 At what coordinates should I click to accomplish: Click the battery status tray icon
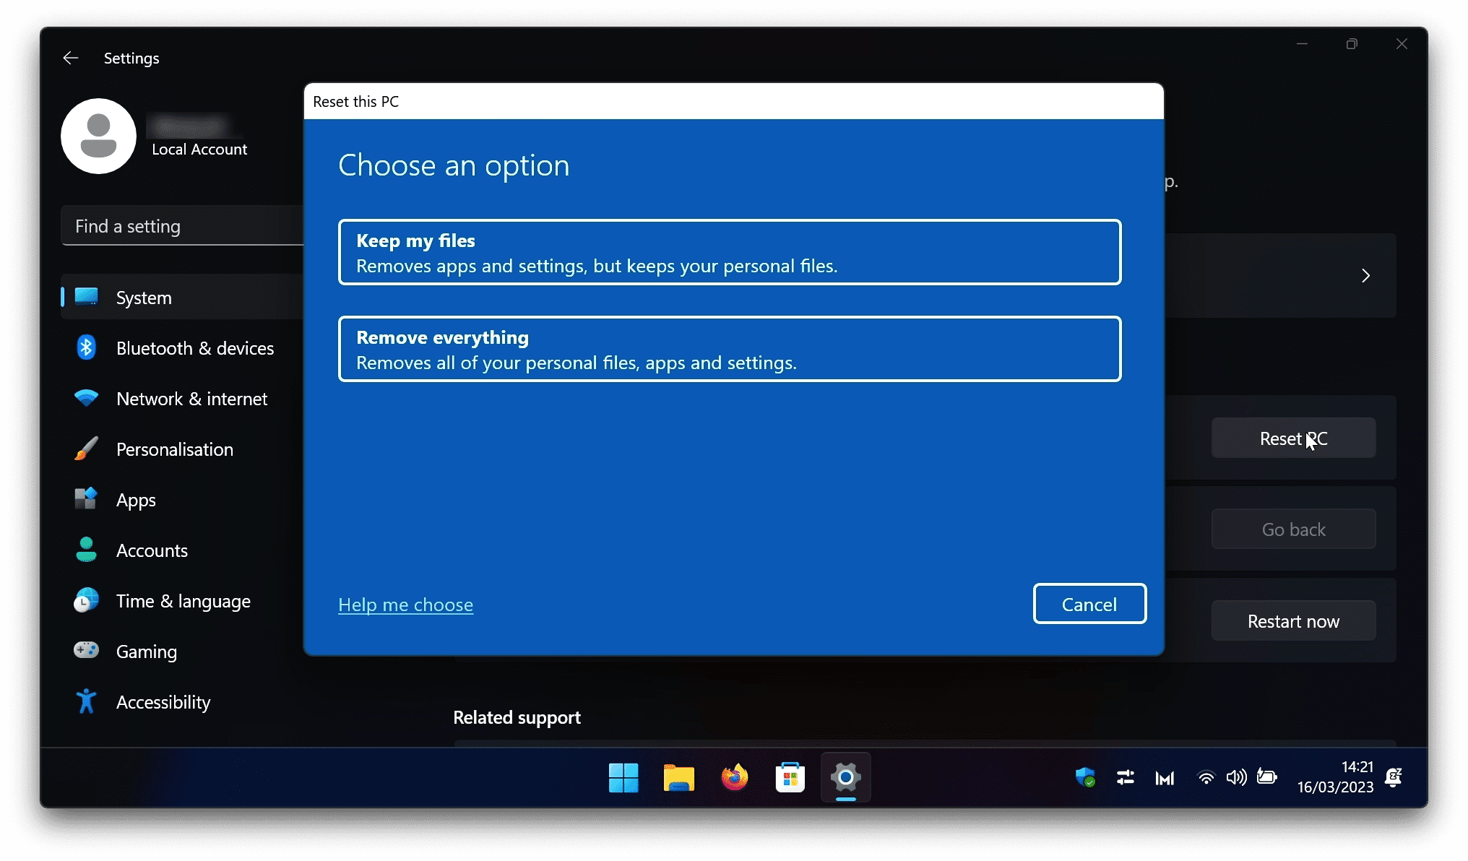[x=1267, y=776]
